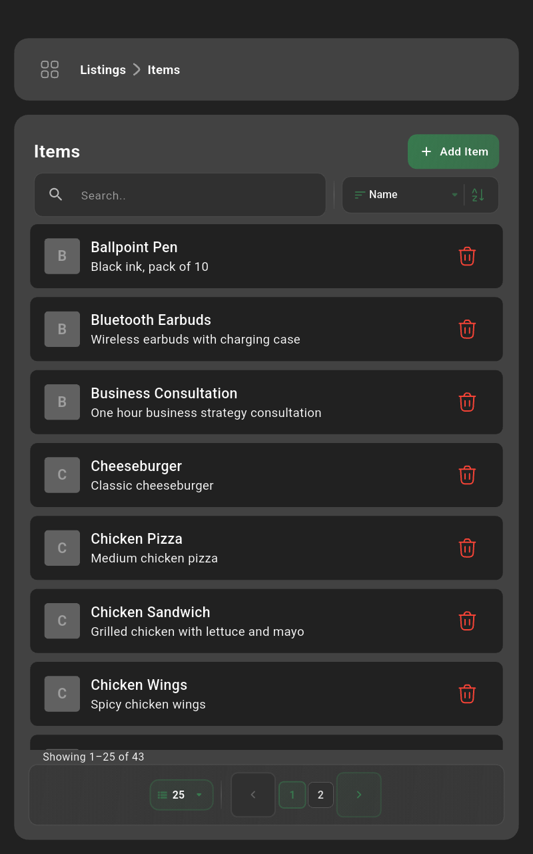Click the magnifying glass search icon
This screenshot has width=533, height=854.
pos(56,194)
